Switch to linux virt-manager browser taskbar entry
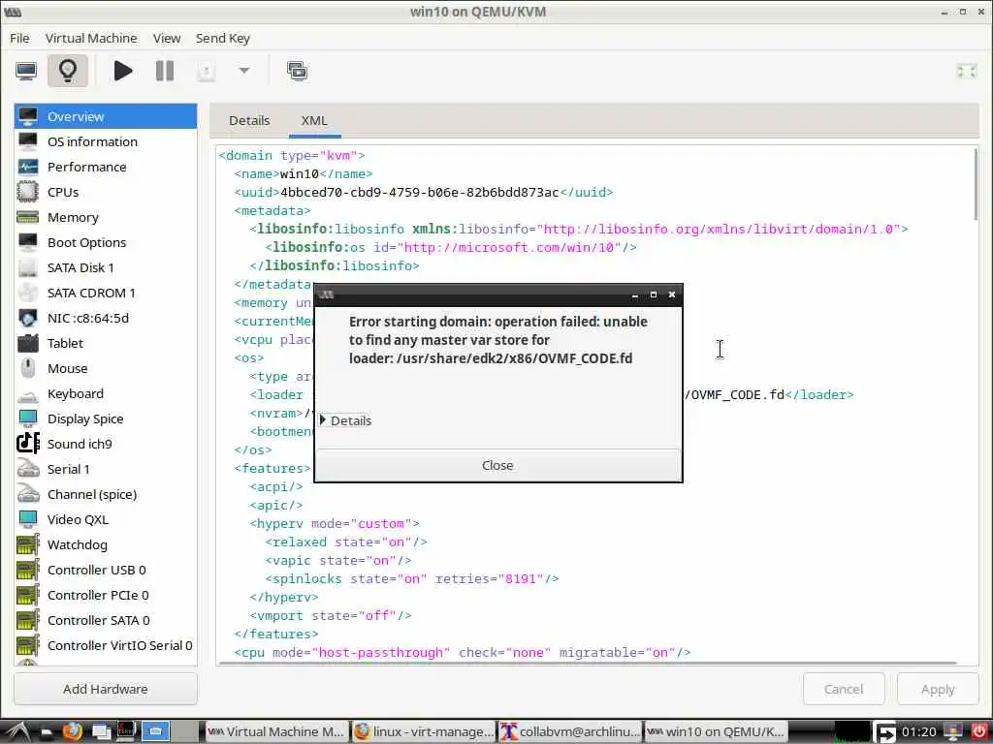Image resolution: width=993 pixels, height=744 pixels. (x=424, y=731)
